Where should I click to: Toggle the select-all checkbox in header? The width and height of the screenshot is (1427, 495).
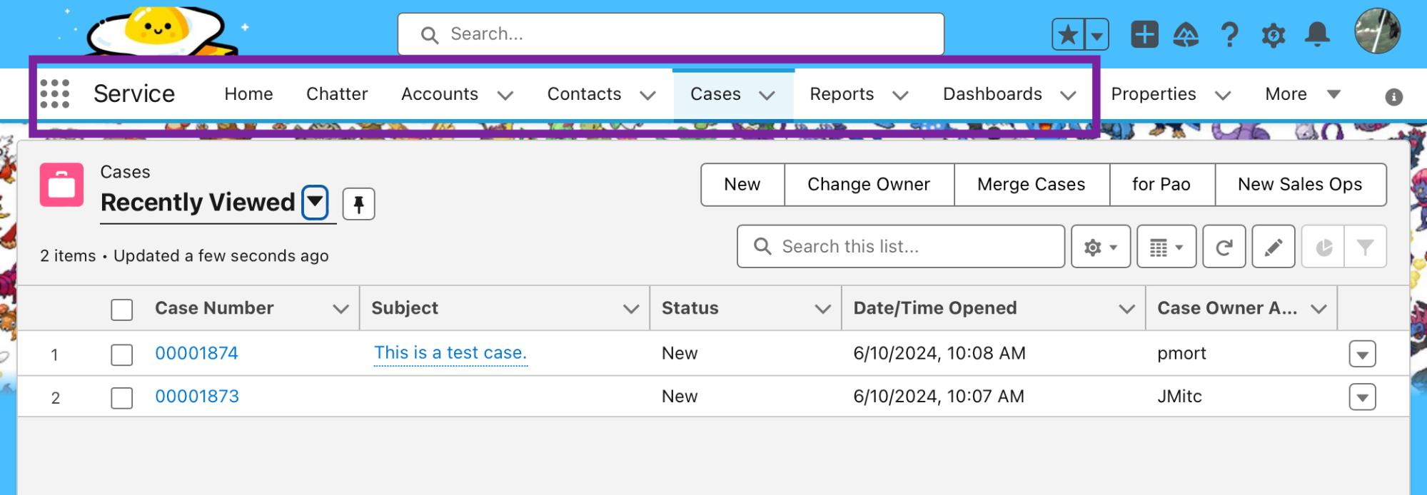122,310
